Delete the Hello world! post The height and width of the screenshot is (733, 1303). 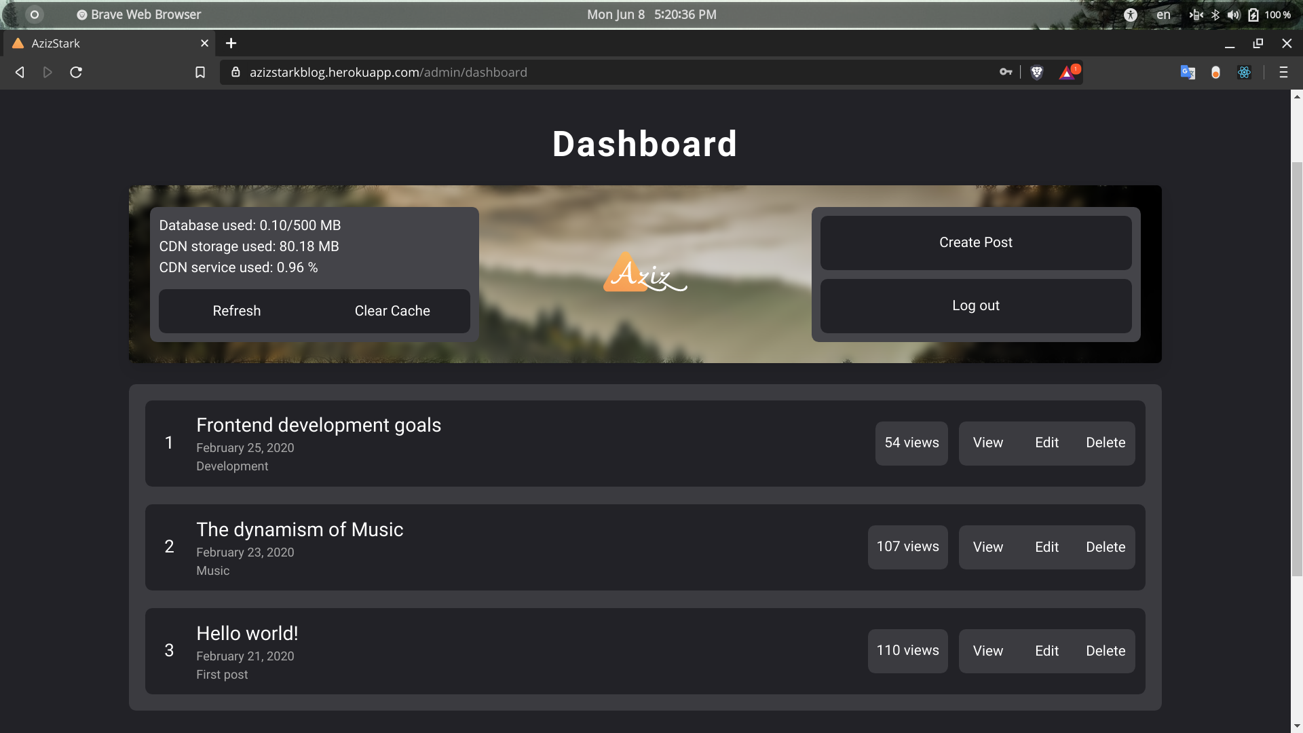tap(1106, 651)
